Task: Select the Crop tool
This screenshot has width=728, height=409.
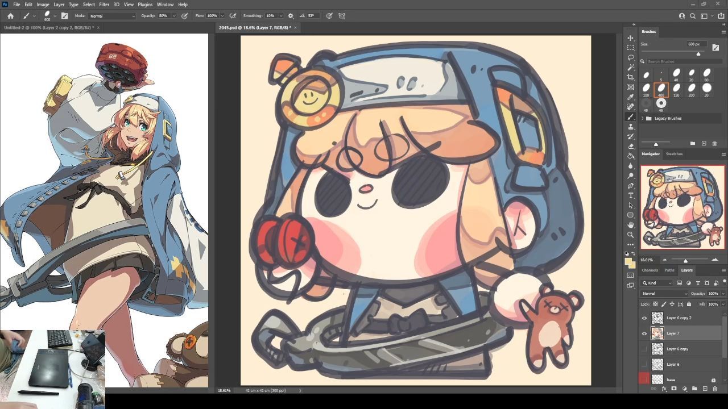Action: (x=630, y=77)
